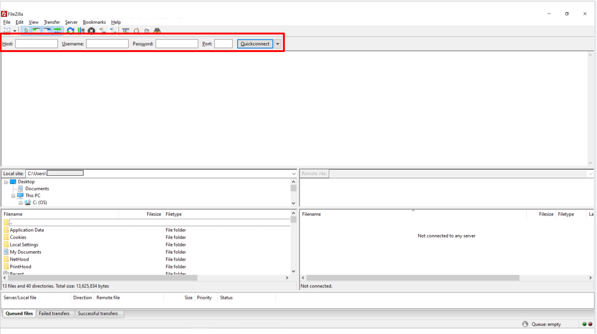Click the This PC computer icon

[20, 195]
